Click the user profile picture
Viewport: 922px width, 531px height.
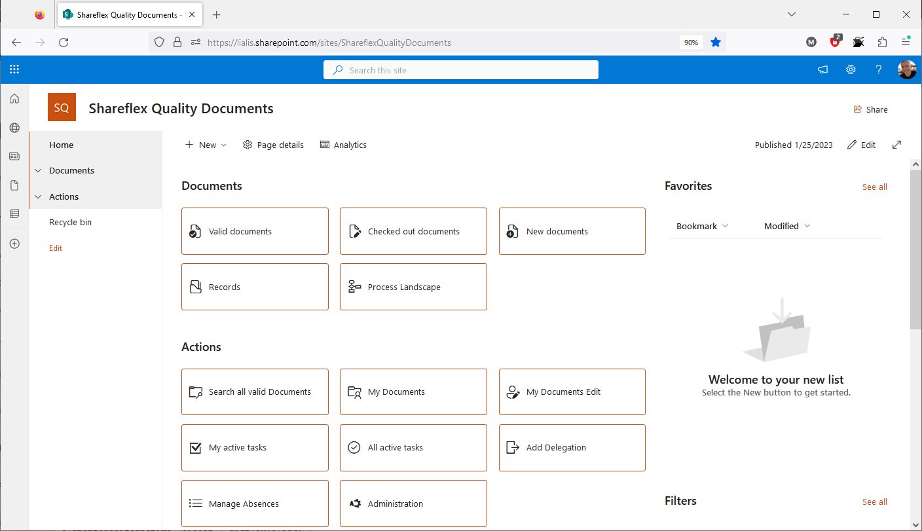tap(907, 70)
